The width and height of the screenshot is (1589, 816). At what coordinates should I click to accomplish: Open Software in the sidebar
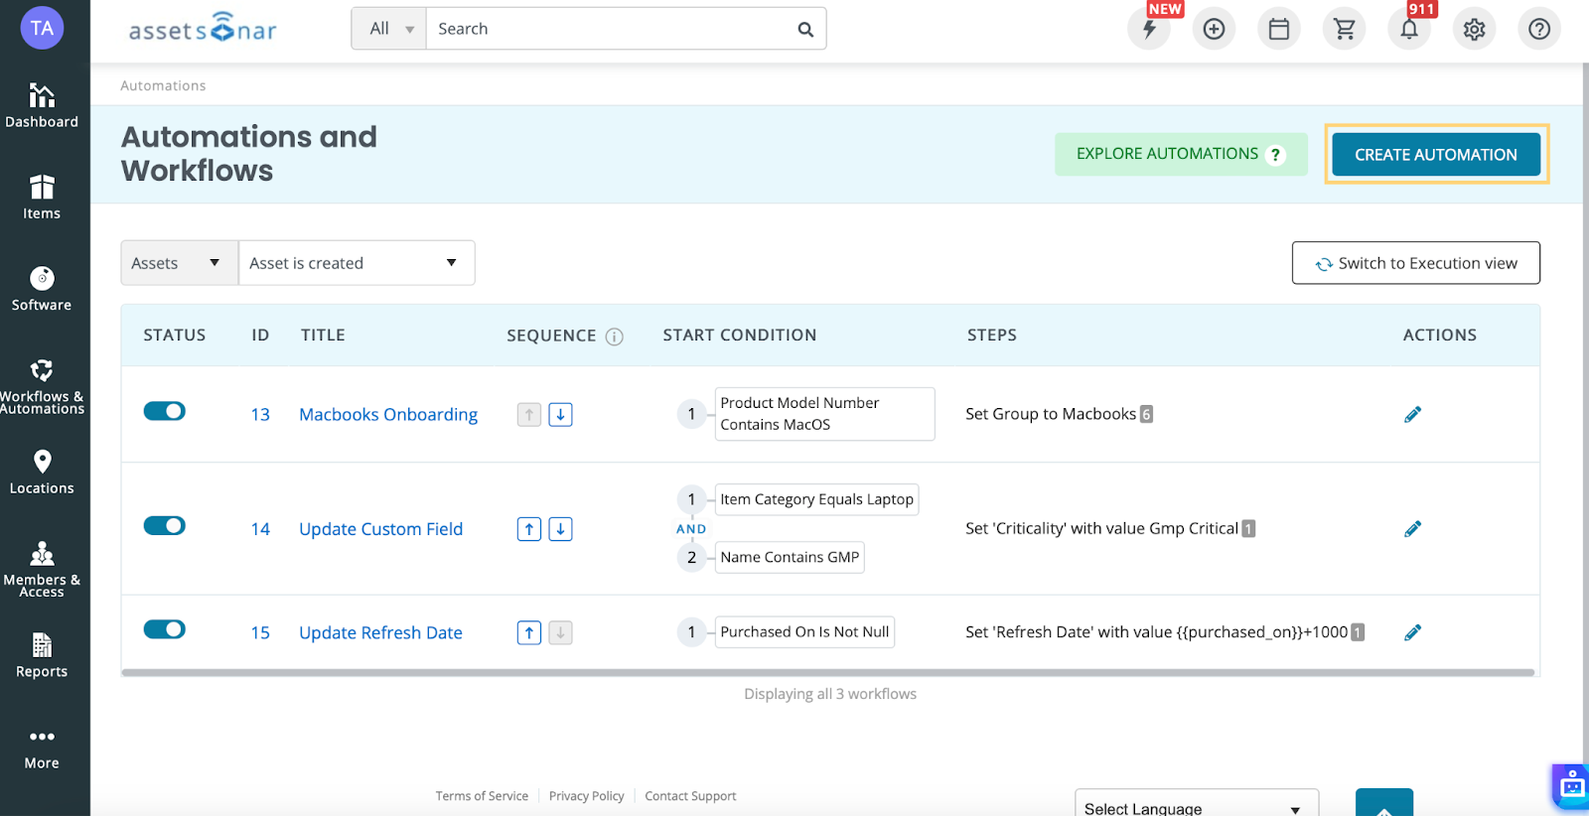pos(42,289)
